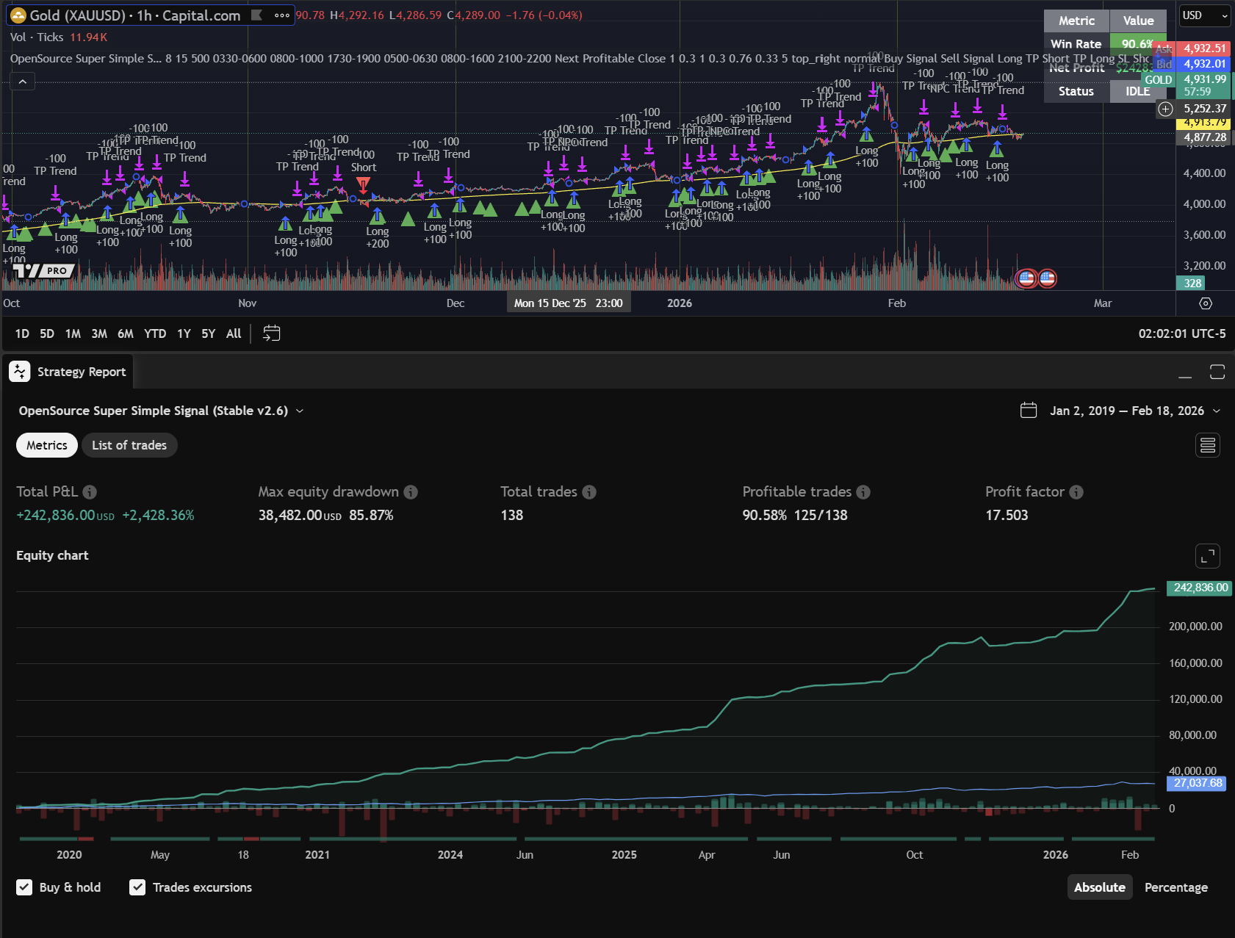Expand the OpenSource Super Simple Signal strategy dropdown
1235x938 pixels.
point(300,411)
